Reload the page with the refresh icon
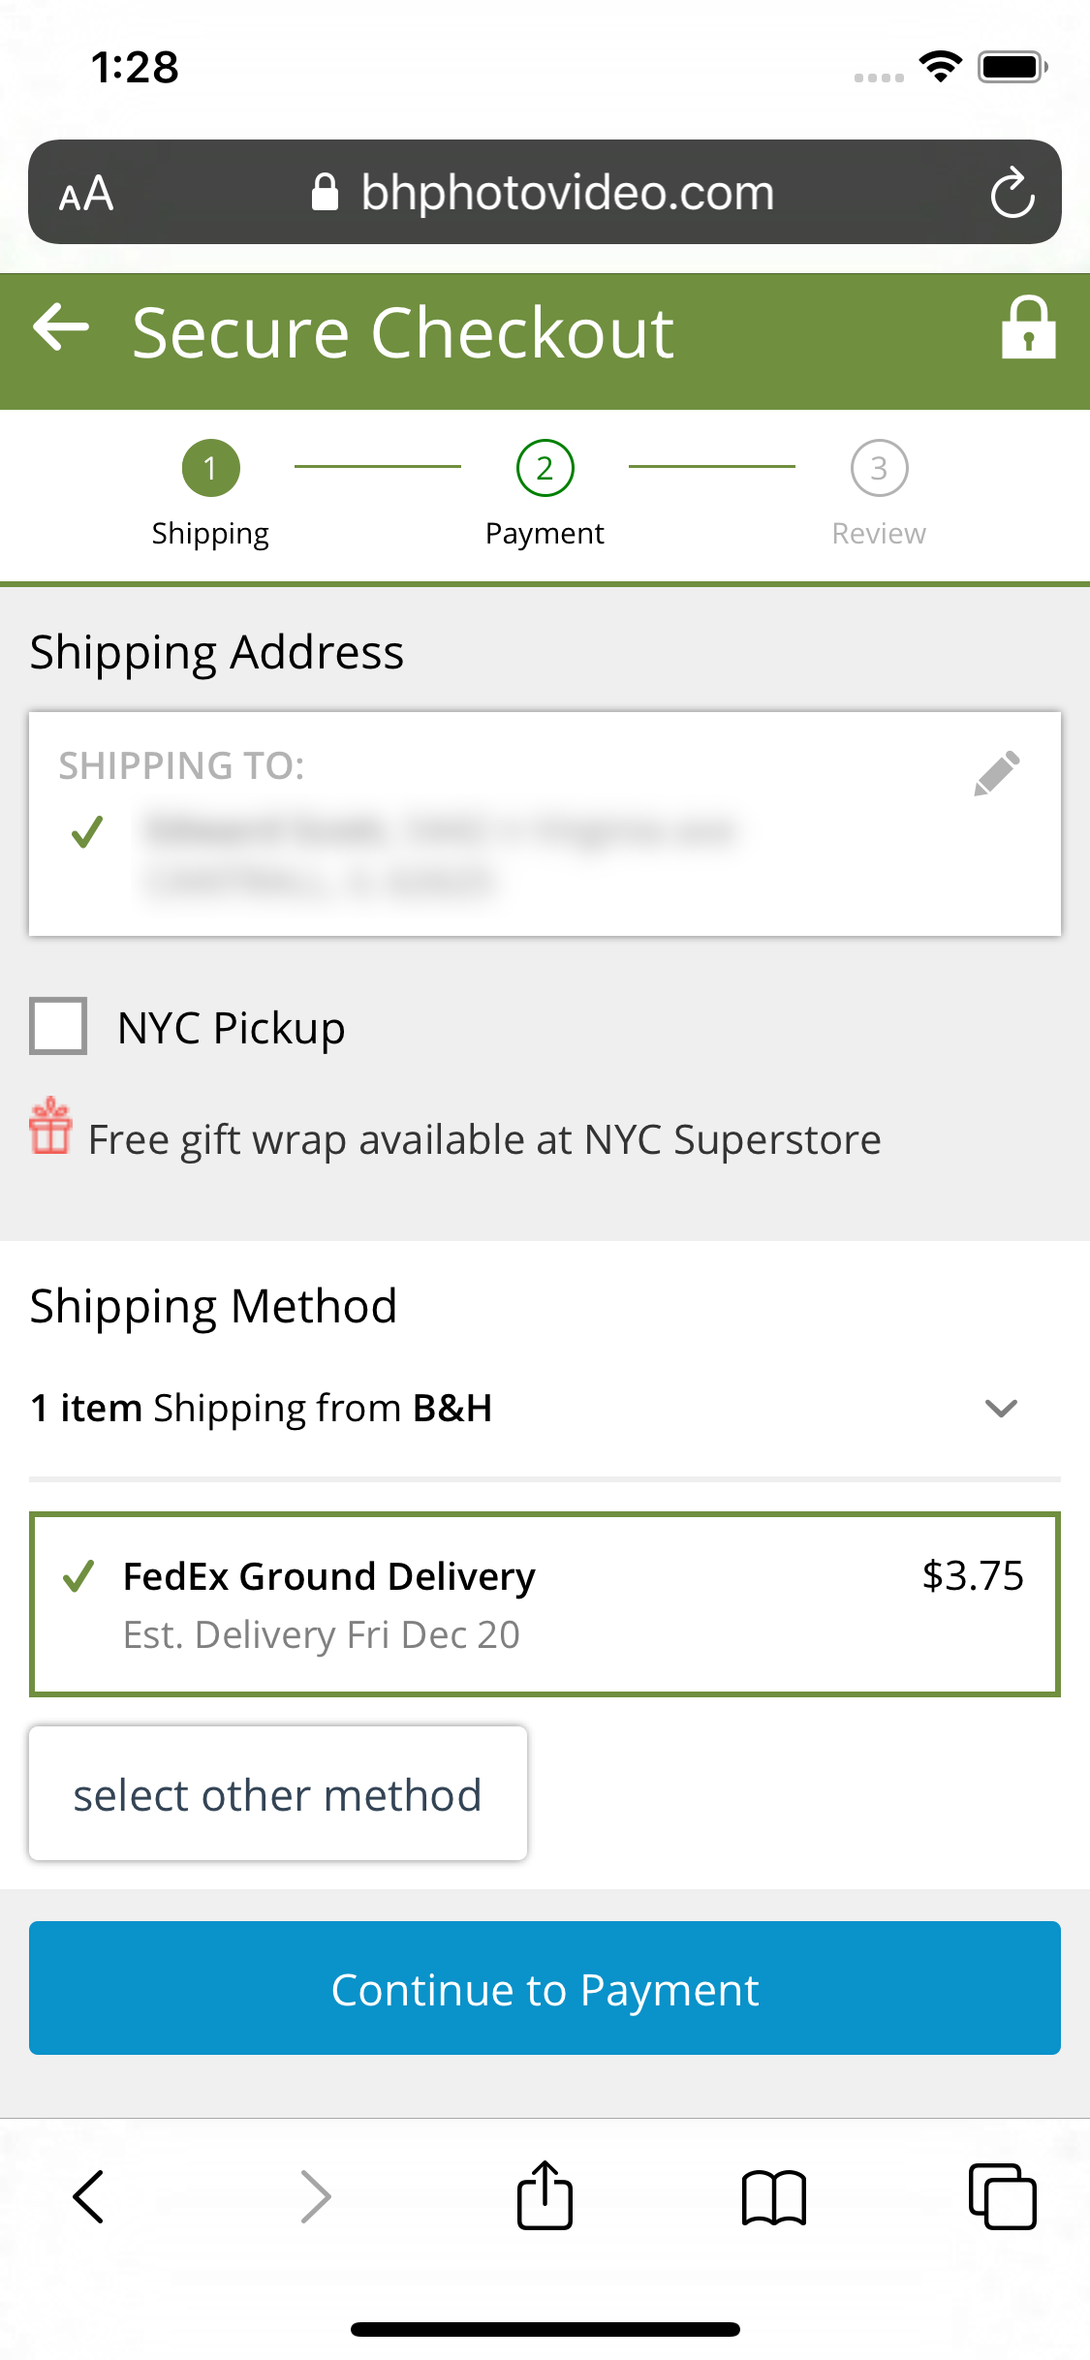1090x2360 pixels. [1011, 191]
